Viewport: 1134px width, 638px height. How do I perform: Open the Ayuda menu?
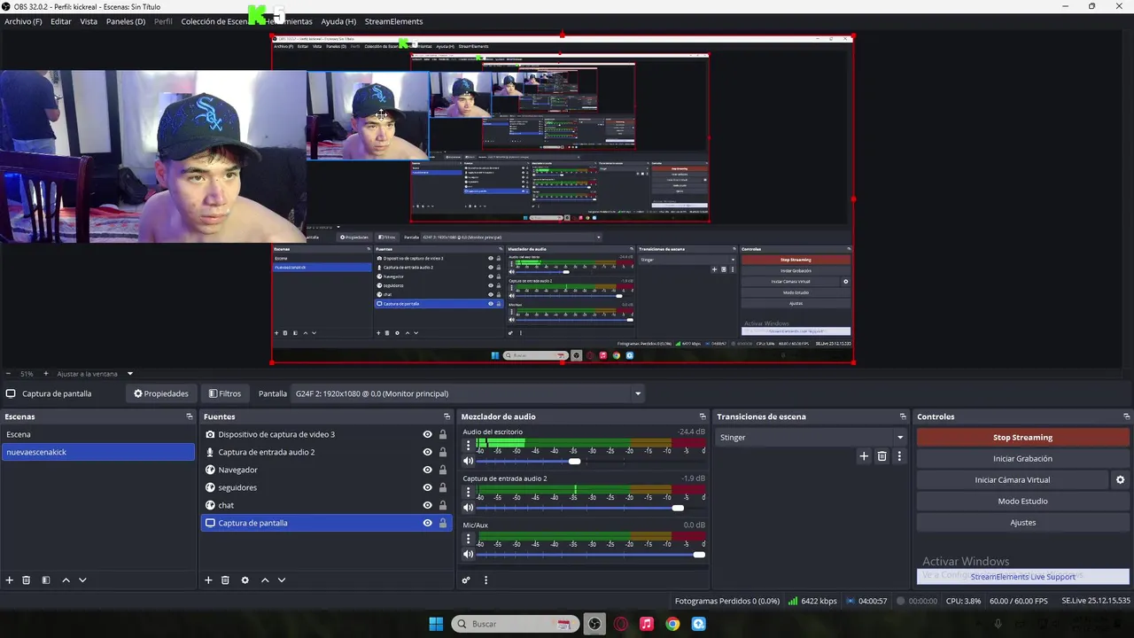338,21
